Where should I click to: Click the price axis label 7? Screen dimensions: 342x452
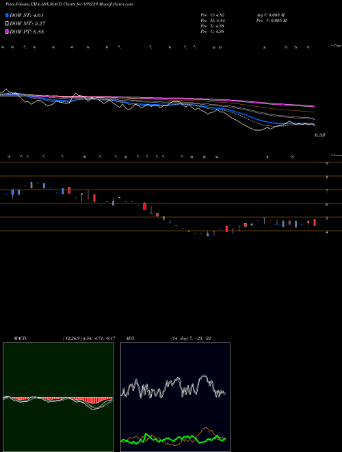click(x=327, y=191)
